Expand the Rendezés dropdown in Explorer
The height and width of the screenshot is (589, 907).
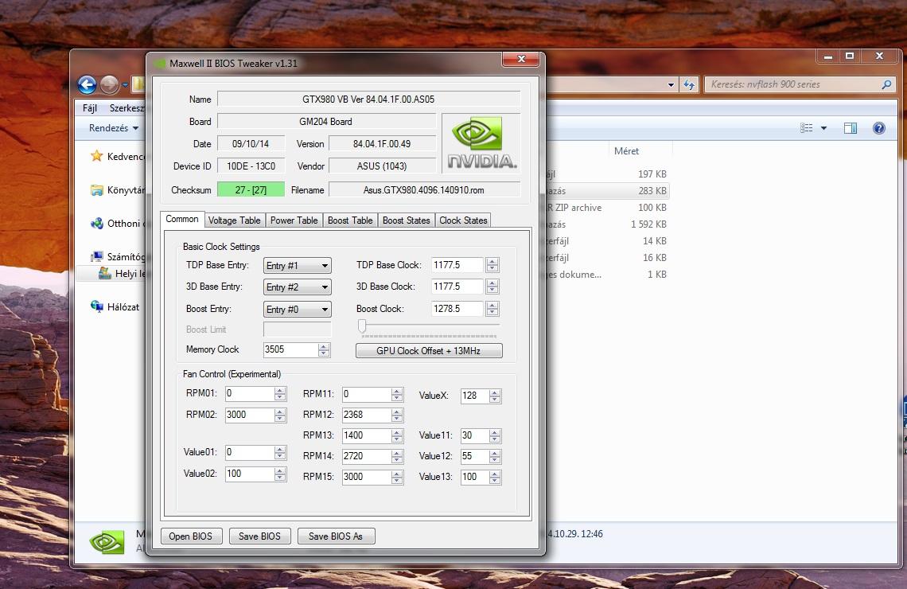(113, 128)
